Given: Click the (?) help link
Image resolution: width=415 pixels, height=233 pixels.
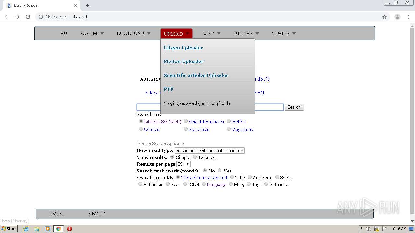Looking at the screenshot, I should click(267, 79).
